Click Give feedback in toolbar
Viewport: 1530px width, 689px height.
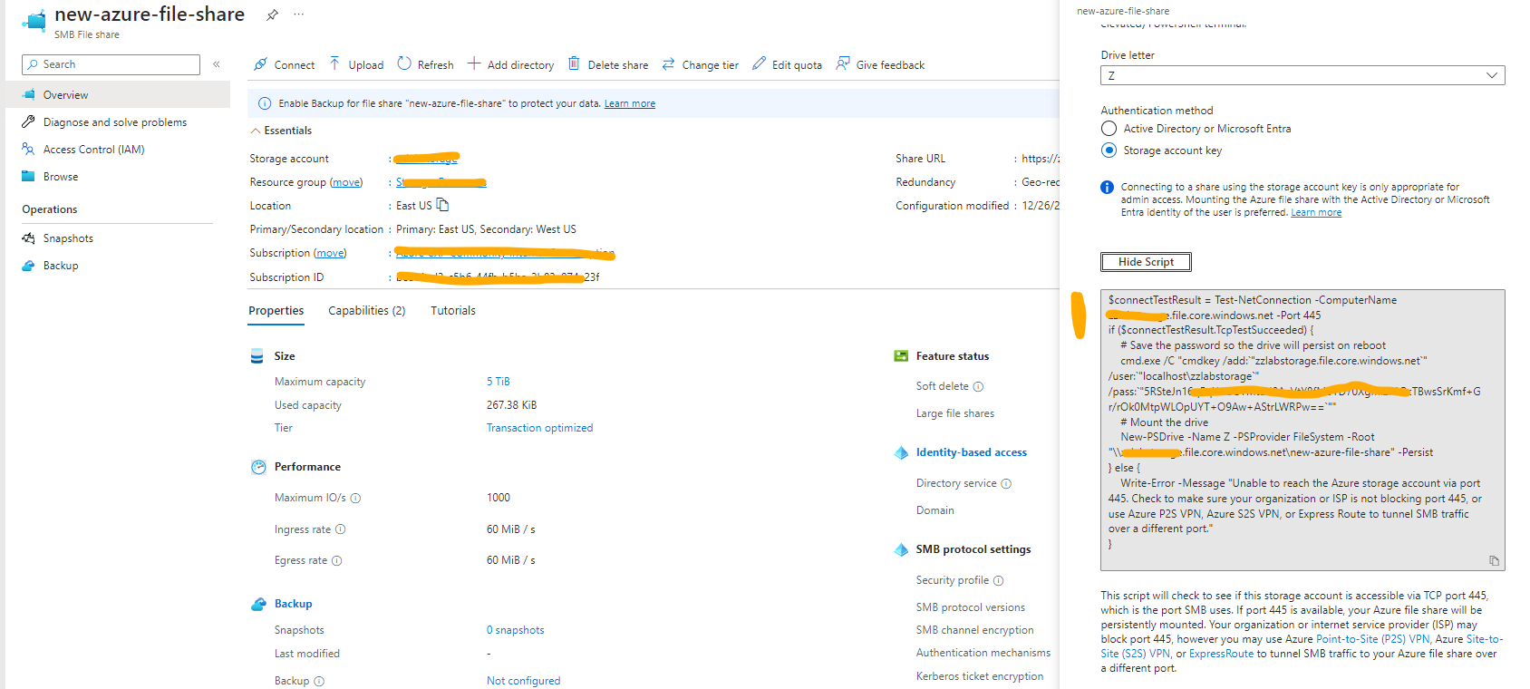[x=880, y=64]
